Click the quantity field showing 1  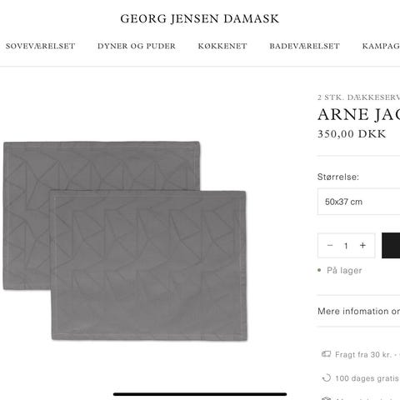pos(346,246)
